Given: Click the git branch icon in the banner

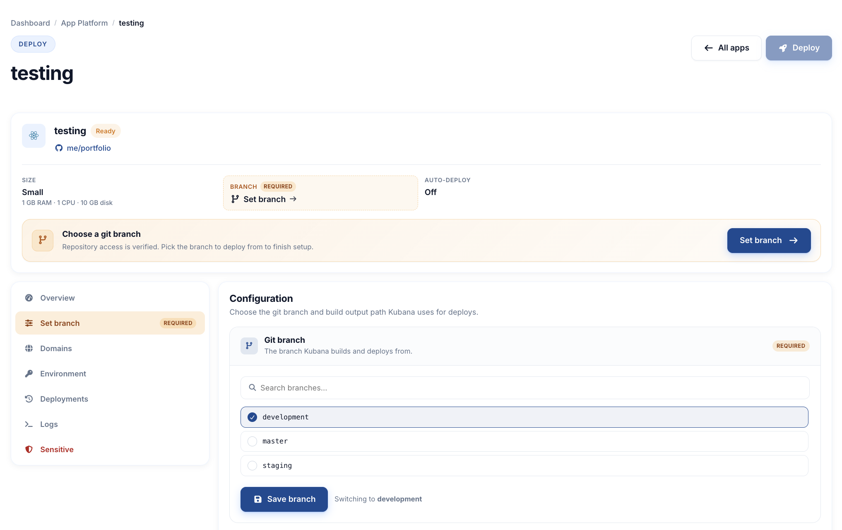Looking at the screenshot, I should pos(43,240).
